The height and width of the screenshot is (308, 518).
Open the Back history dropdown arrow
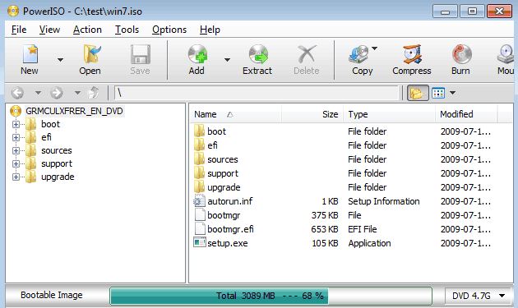tap(38, 93)
